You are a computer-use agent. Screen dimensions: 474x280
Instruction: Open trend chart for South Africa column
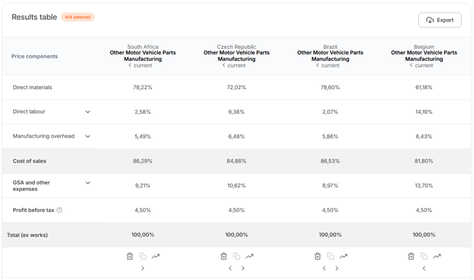click(156, 256)
